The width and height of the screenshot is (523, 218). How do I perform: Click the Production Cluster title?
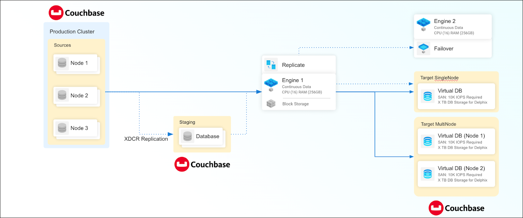pyautogui.click(x=72, y=32)
